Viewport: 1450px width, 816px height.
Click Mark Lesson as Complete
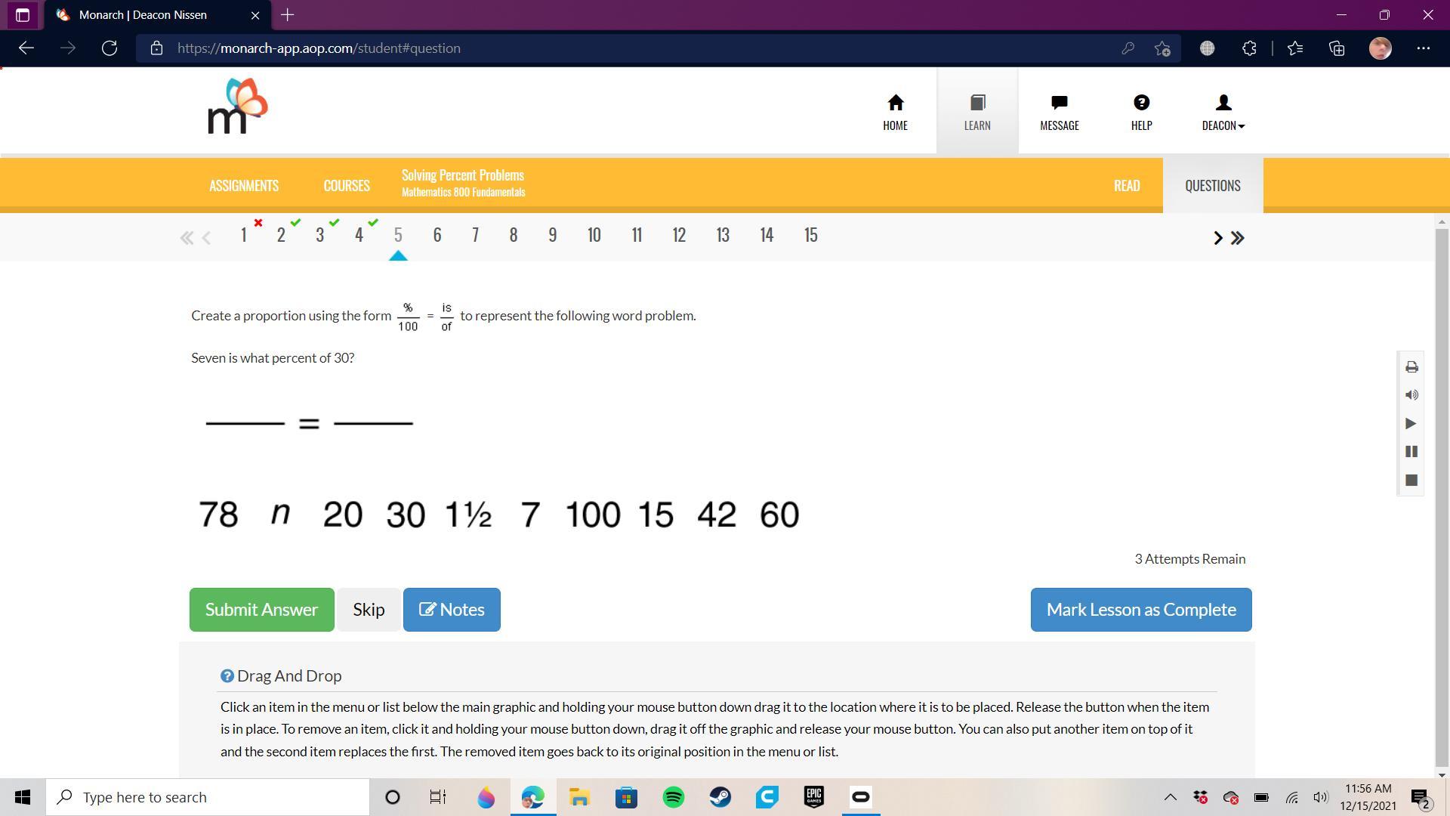pos(1140,610)
